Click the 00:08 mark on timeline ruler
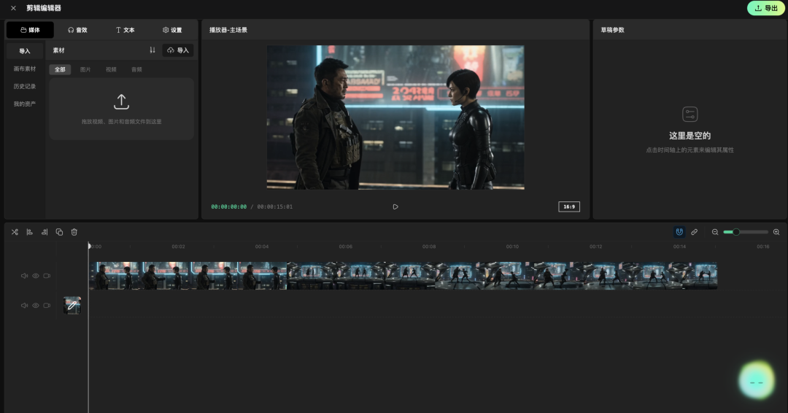 (429, 247)
